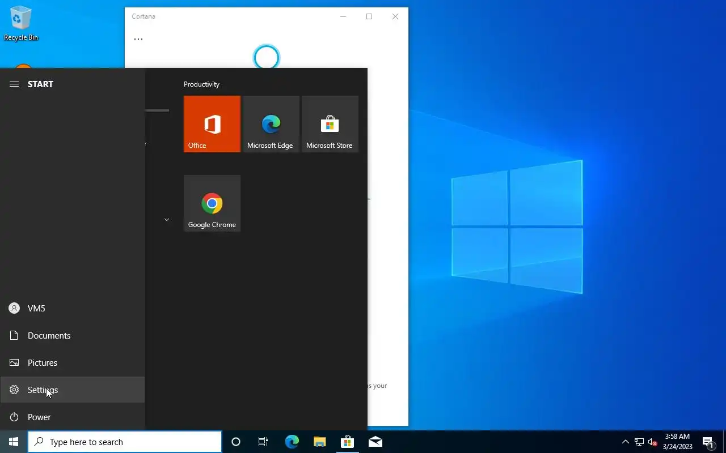Click the Windows Start button
This screenshot has width=726, height=453.
pos(14,442)
